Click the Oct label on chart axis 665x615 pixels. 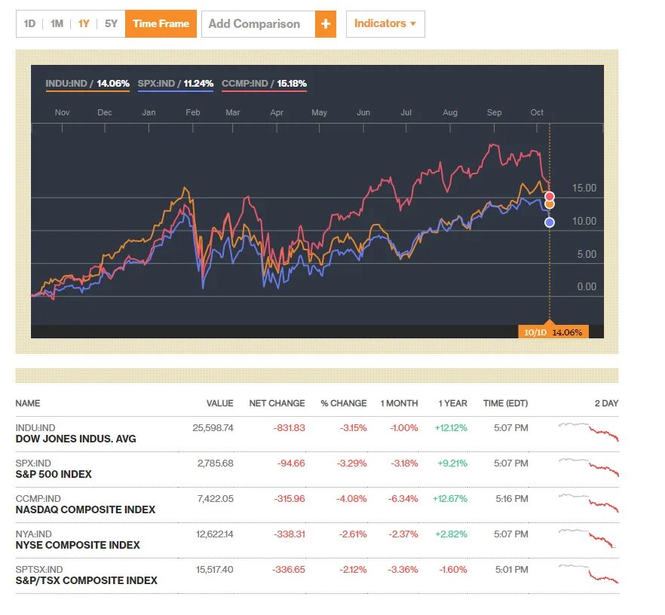pyautogui.click(x=537, y=112)
